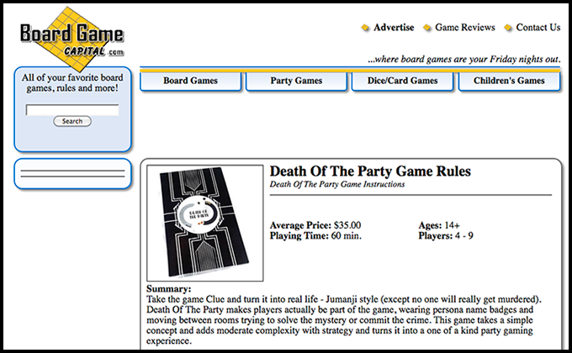Screen dimensions: 572x353
Task: Click the Death Of The Party Game Instructions subtitle
Action: (337, 184)
